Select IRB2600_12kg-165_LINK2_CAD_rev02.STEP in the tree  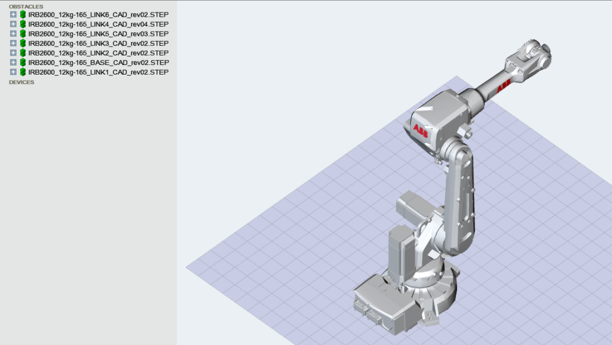[x=99, y=53]
